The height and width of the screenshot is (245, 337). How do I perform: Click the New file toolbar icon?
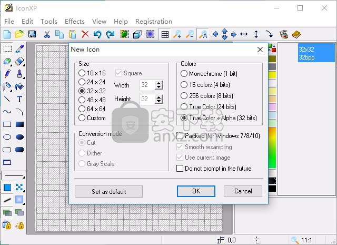(7, 34)
